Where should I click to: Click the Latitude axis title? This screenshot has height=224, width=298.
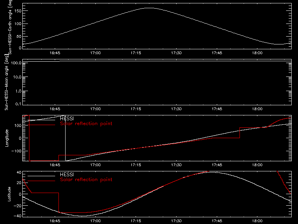(9, 194)
